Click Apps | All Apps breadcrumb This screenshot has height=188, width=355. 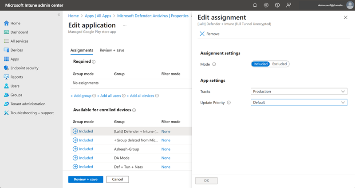pyautogui.click(x=98, y=16)
